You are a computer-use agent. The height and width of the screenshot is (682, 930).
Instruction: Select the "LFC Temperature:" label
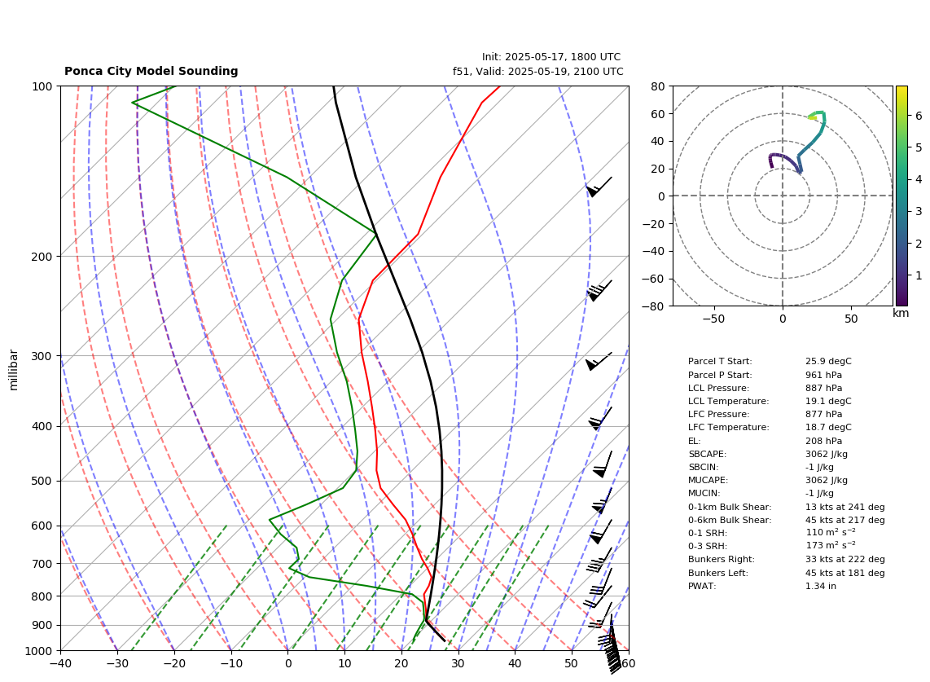point(728,427)
